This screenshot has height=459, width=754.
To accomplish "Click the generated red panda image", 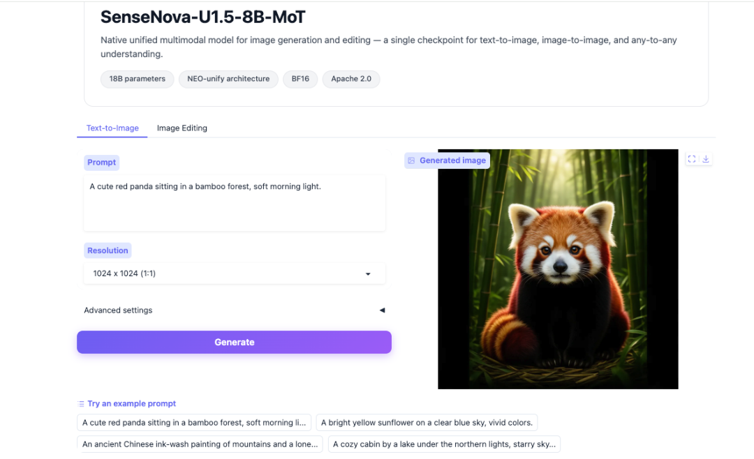I will 558,269.
